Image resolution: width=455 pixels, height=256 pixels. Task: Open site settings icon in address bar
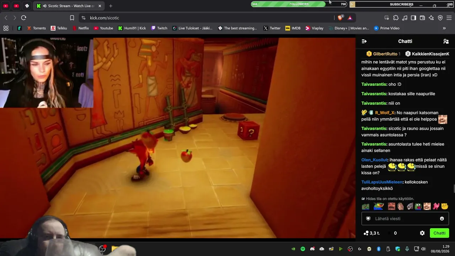83,18
